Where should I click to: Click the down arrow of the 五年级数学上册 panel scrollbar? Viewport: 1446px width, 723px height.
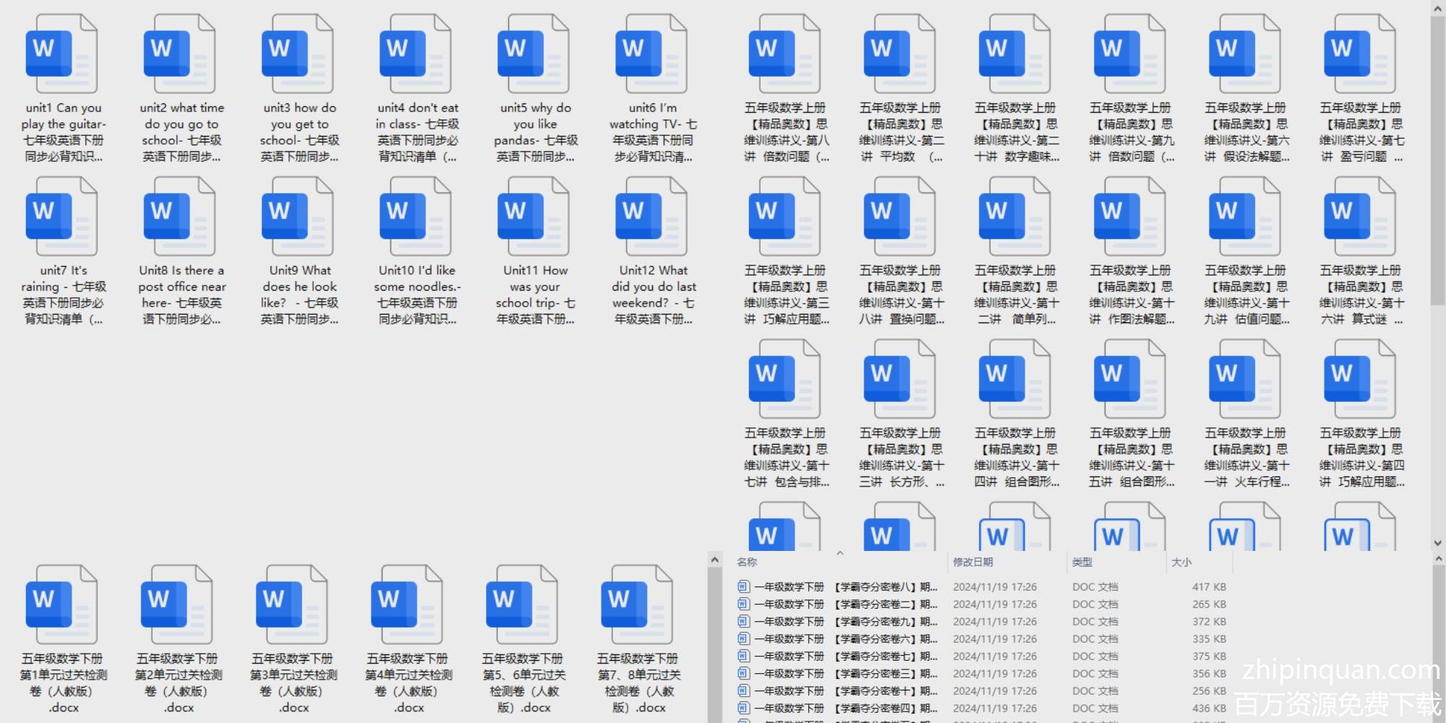pyautogui.click(x=1437, y=543)
